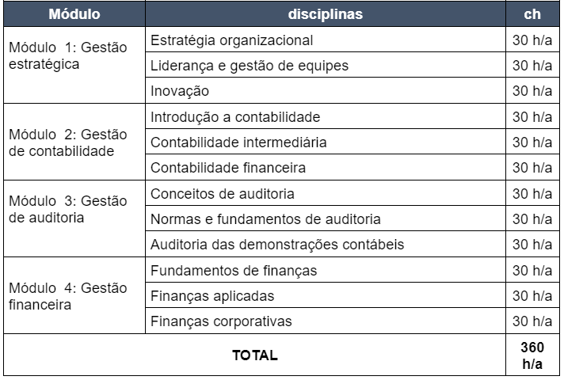
Task: Click the Módulo column header
Action: (74, 15)
